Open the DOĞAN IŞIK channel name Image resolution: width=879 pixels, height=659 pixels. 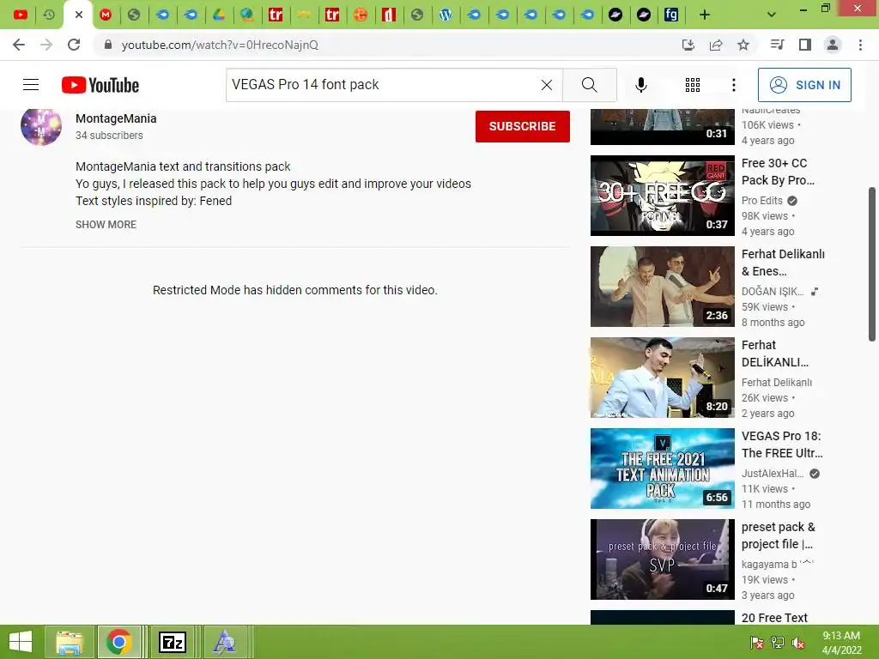(x=773, y=292)
